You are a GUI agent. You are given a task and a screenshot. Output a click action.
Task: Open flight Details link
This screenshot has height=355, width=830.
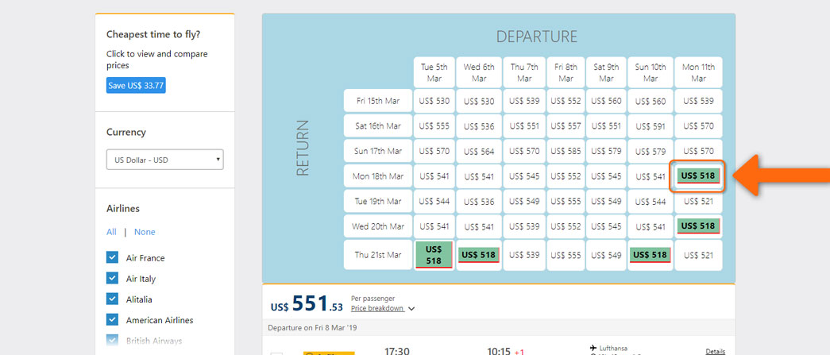715,351
